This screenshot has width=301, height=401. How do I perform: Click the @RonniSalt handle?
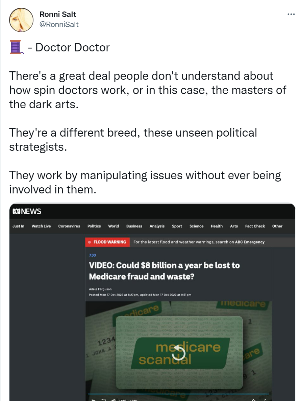59,24
